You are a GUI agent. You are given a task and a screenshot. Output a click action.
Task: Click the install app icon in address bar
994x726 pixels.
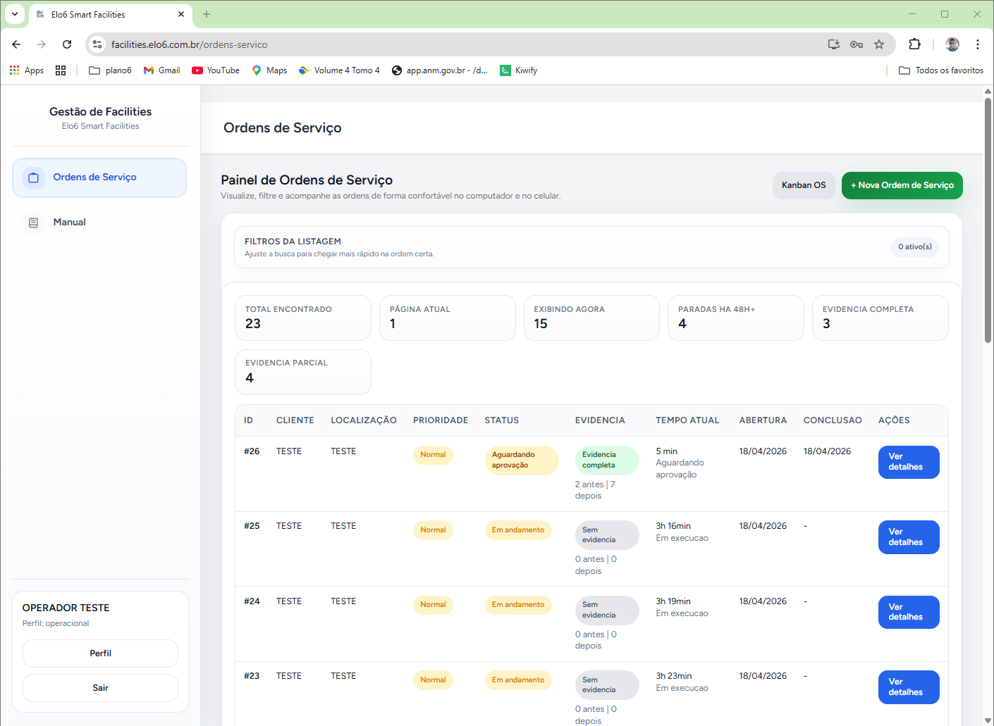point(834,44)
